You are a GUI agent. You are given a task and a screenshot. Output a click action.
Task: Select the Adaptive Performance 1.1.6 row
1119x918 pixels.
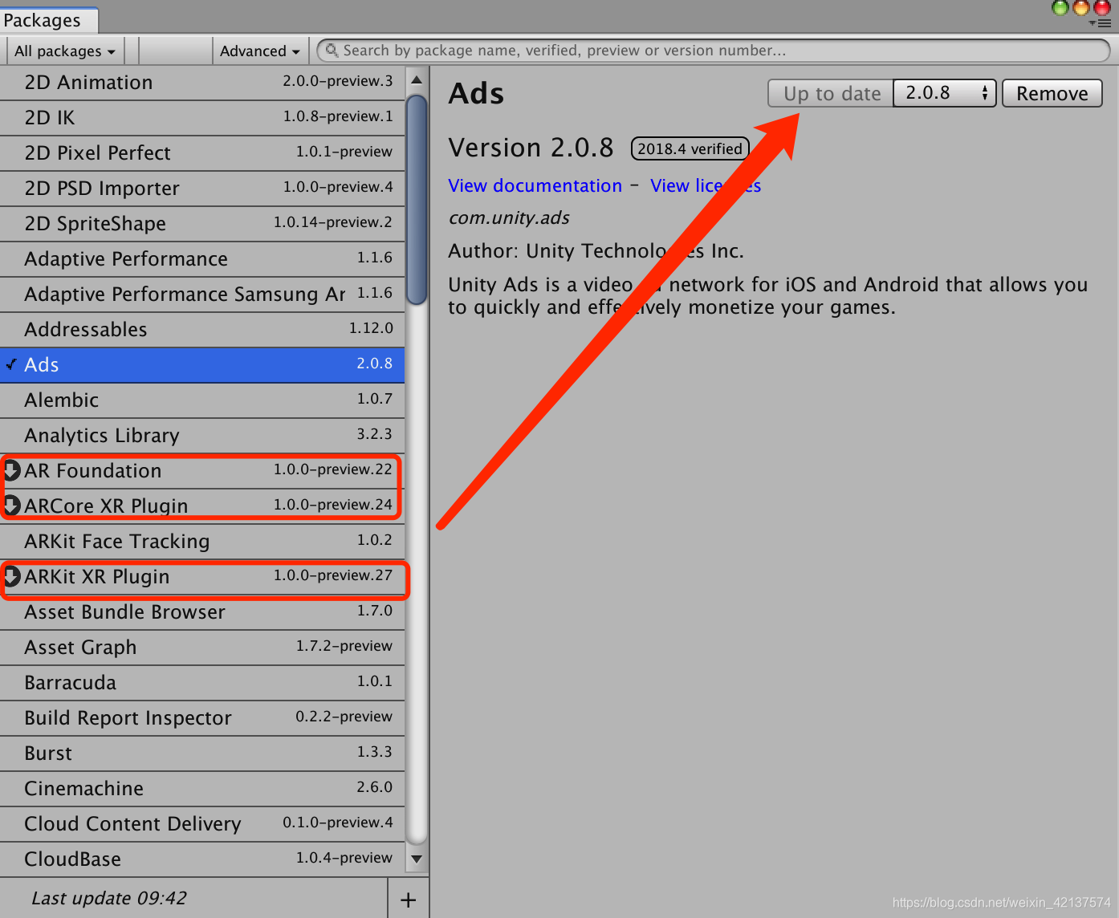(x=202, y=259)
